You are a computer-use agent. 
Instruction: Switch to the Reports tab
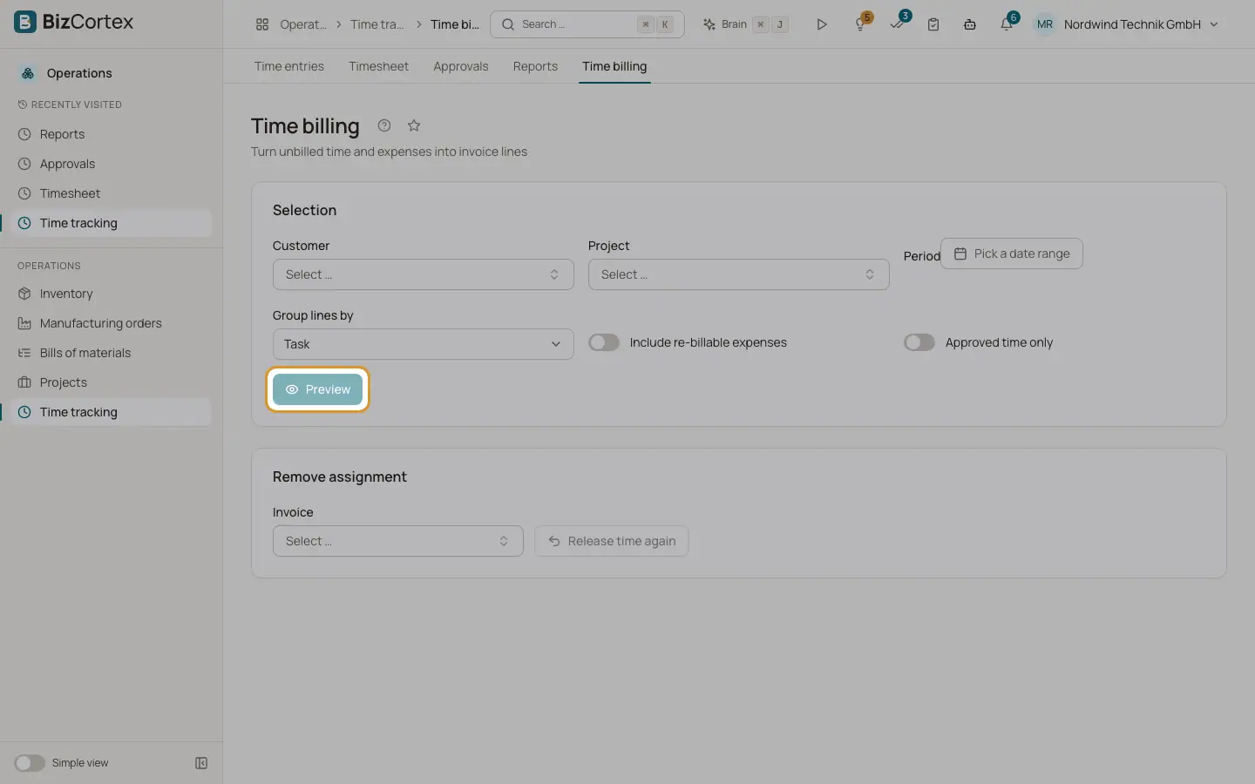click(x=535, y=66)
